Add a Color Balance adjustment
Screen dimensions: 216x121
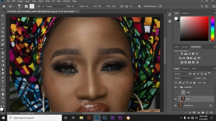click(184, 58)
